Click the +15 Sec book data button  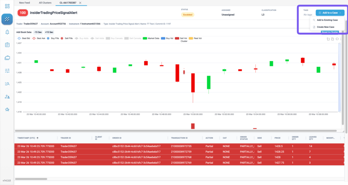[x=49, y=32]
